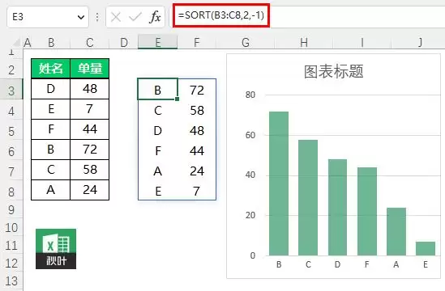This screenshot has width=445, height=291.
Task: Select sorted cell E6 containing F
Action: pos(158,150)
